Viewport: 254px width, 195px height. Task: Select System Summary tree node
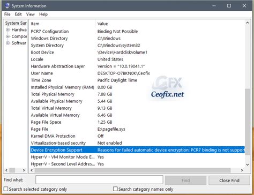click(16, 23)
